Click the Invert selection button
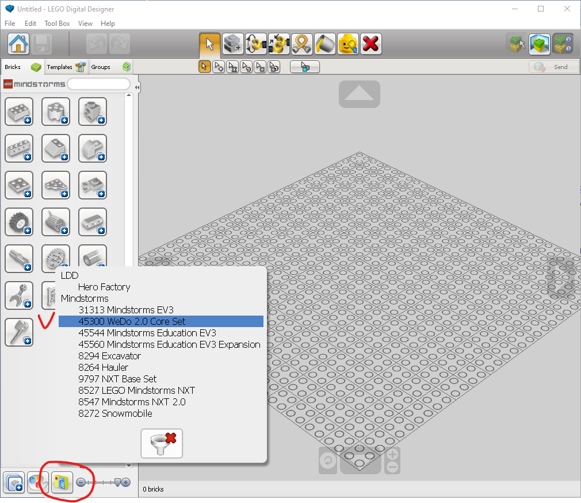The height and width of the screenshot is (503, 581). tap(304, 67)
